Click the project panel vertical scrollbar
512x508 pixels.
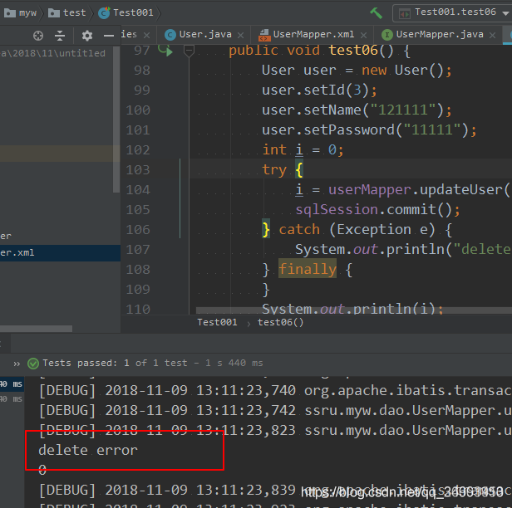coord(116,120)
